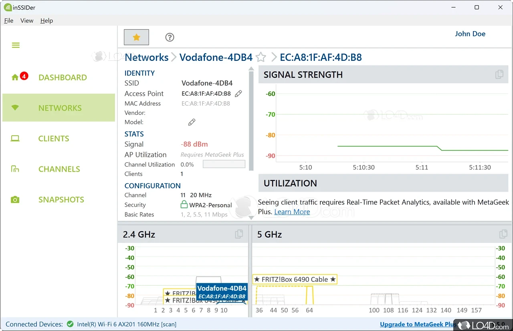Open the File menu
The width and height of the screenshot is (513, 331).
click(9, 20)
